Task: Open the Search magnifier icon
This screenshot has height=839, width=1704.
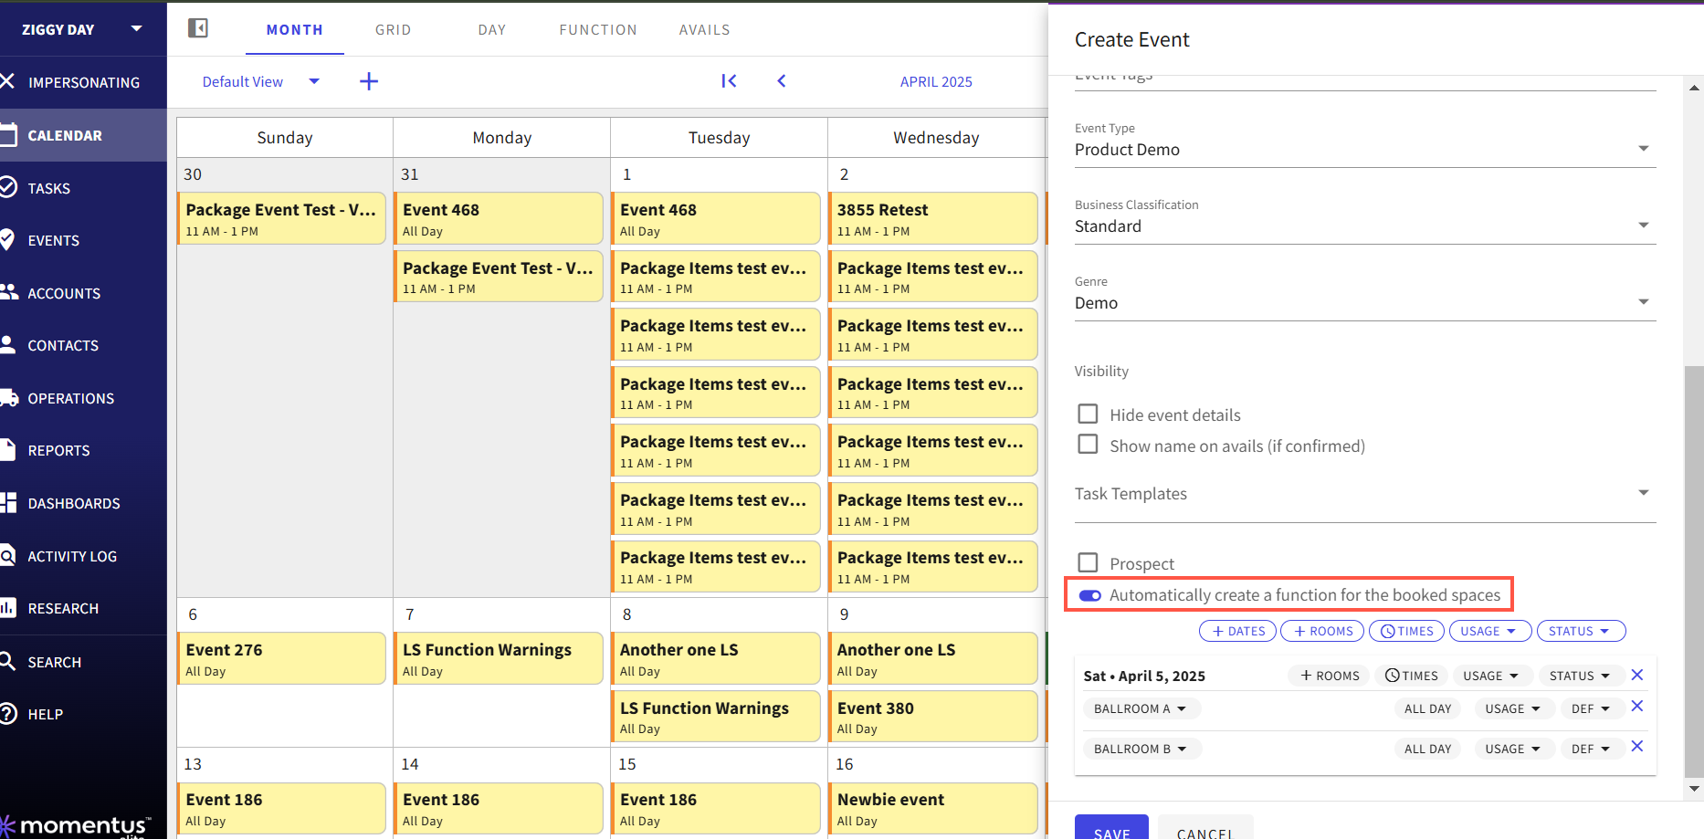Action: tap(7, 661)
